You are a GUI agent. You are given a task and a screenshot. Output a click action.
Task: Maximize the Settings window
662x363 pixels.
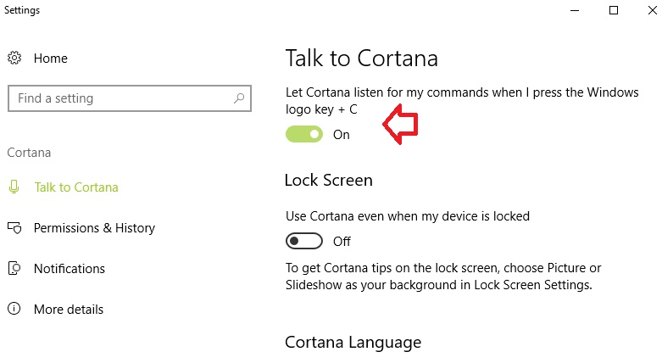pyautogui.click(x=614, y=10)
